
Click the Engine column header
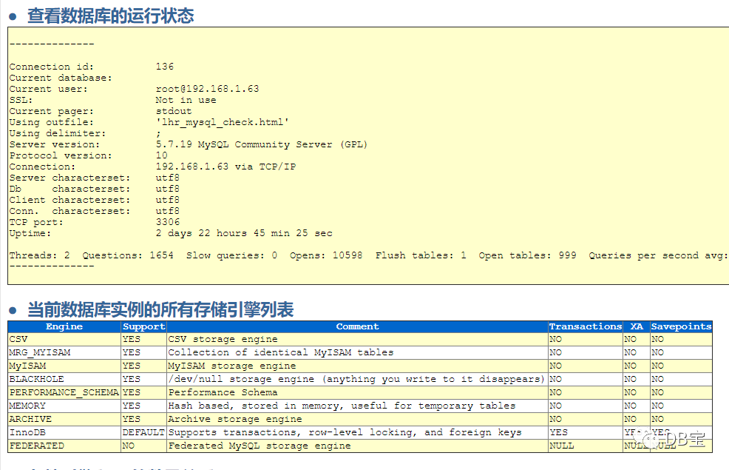tap(64, 326)
